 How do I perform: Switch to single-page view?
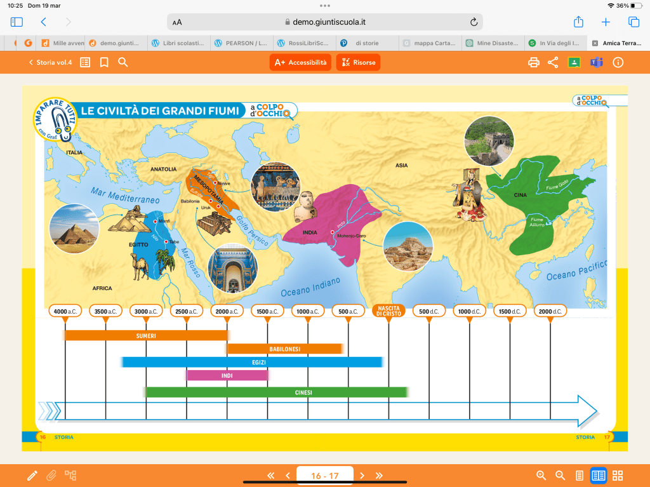tap(579, 476)
